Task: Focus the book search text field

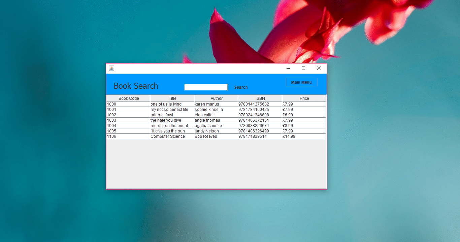Action: [x=206, y=87]
